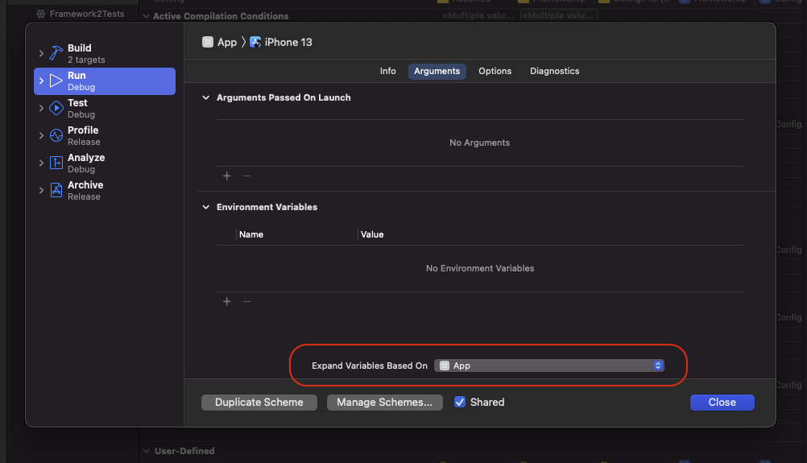This screenshot has width=807, height=463.
Task: Click Framework2Tests in background navigator
Action: coord(87,14)
